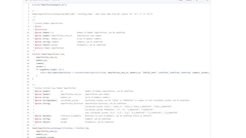The height and width of the screenshot is (138, 246).
Task: Click 'members_no,' argument on line 43
Action: click(x=42, y=135)
